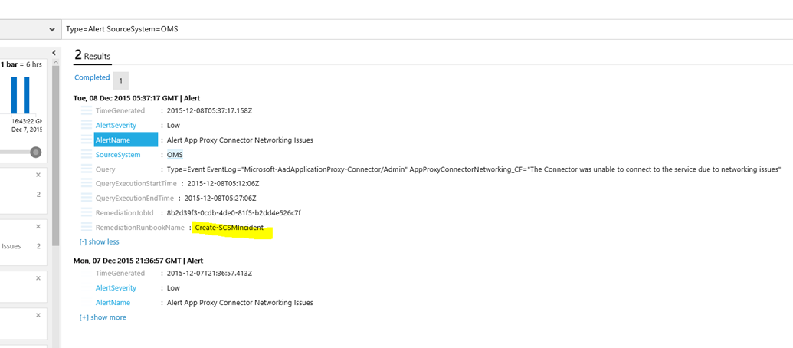Image resolution: width=793 pixels, height=348 pixels.
Task: Collapse first alert with show less
Action: point(100,241)
